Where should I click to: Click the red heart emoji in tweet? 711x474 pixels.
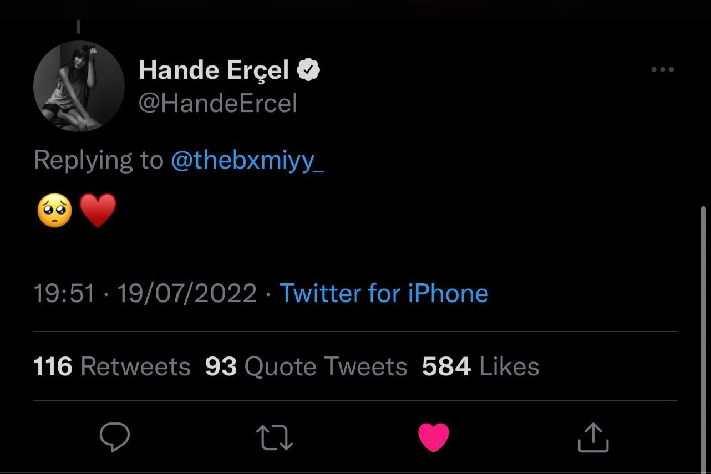[98, 211]
